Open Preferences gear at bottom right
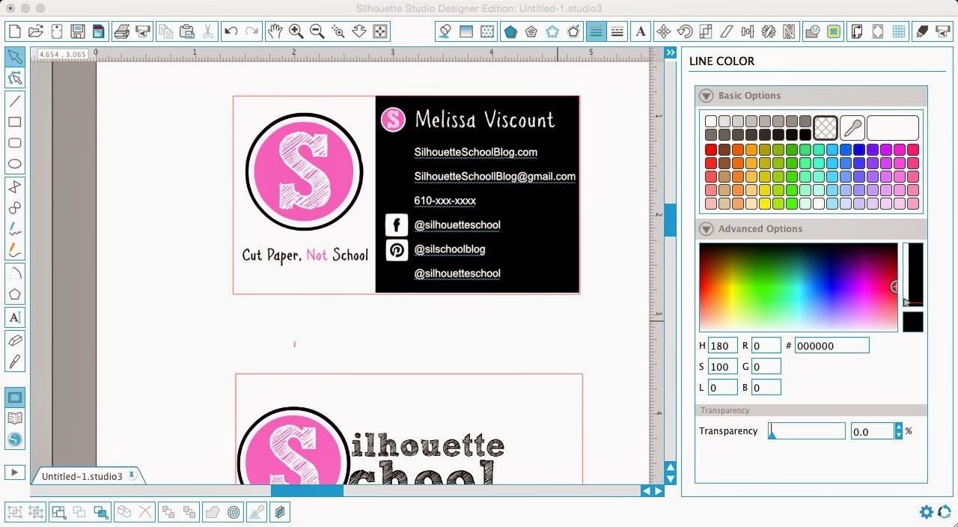Image resolution: width=958 pixels, height=527 pixels. [x=927, y=512]
